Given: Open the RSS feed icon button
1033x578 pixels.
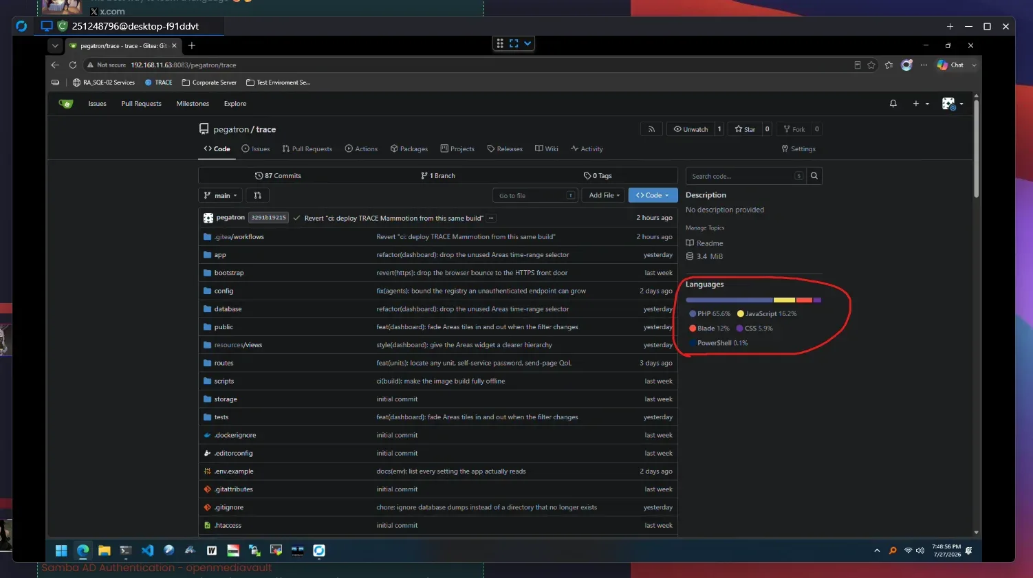Looking at the screenshot, I should pyautogui.click(x=651, y=129).
